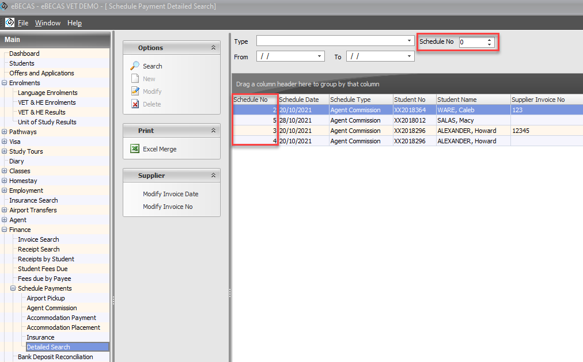
Task: Click Modify Invoice Date in Supplier panel
Action: coord(171,194)
